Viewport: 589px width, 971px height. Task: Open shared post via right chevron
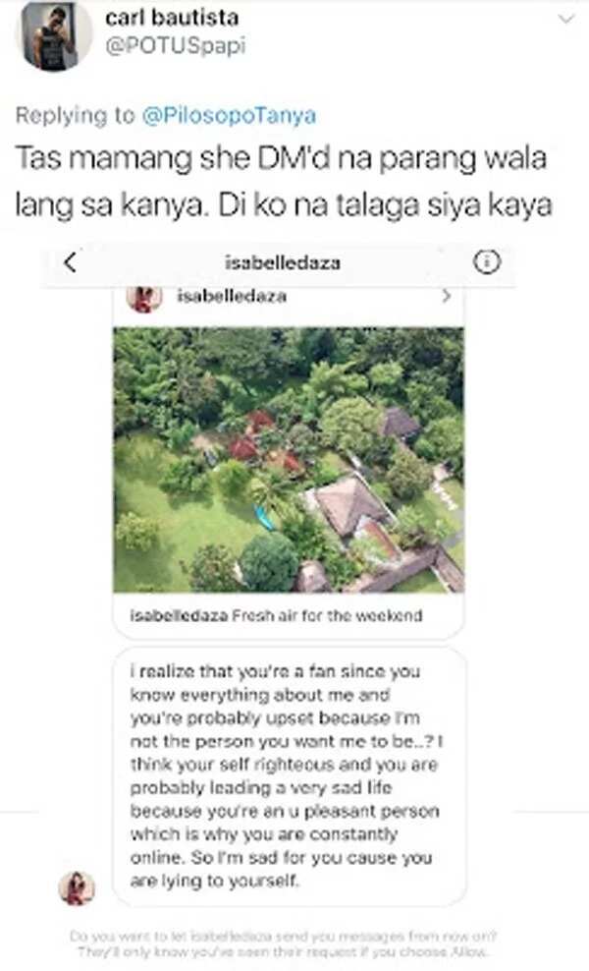coord(447,297)
